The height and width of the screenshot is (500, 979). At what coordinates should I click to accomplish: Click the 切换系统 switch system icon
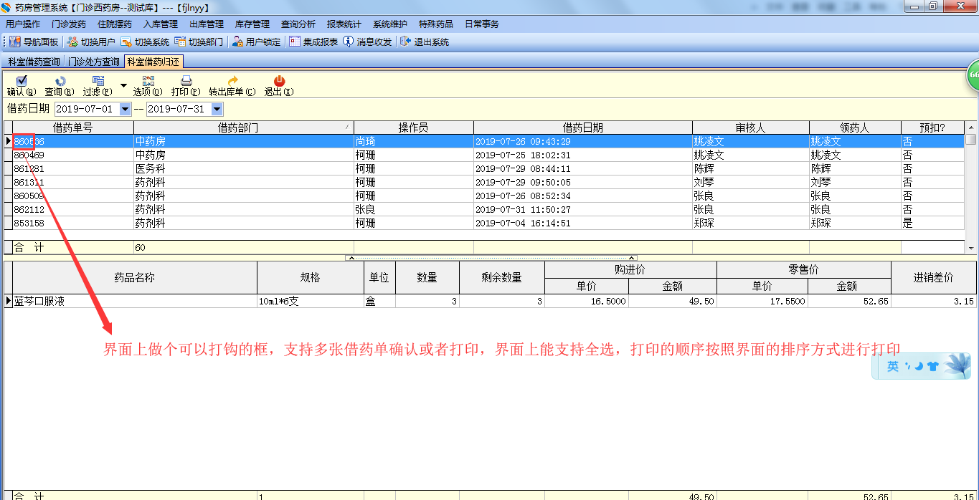click(x=126, y=42)
